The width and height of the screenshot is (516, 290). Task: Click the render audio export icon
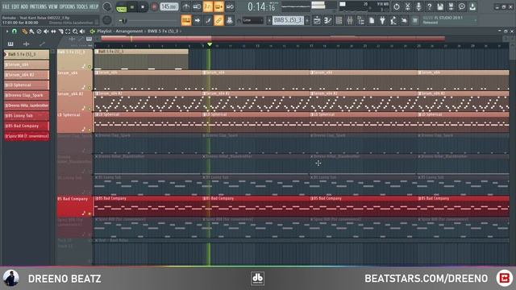click(x=451, y=6)
